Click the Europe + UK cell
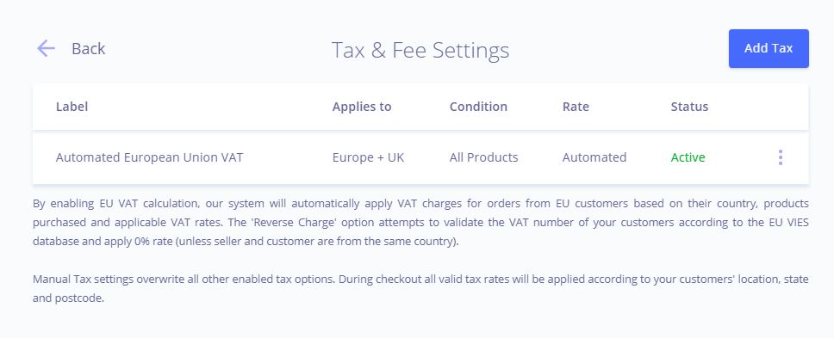The height and width of the screenshot is (338, 834). point(368,157)
